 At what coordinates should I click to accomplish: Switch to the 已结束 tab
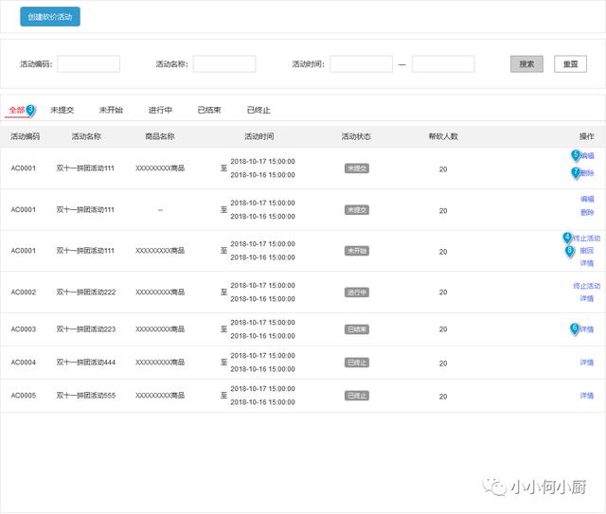(209, 110)
